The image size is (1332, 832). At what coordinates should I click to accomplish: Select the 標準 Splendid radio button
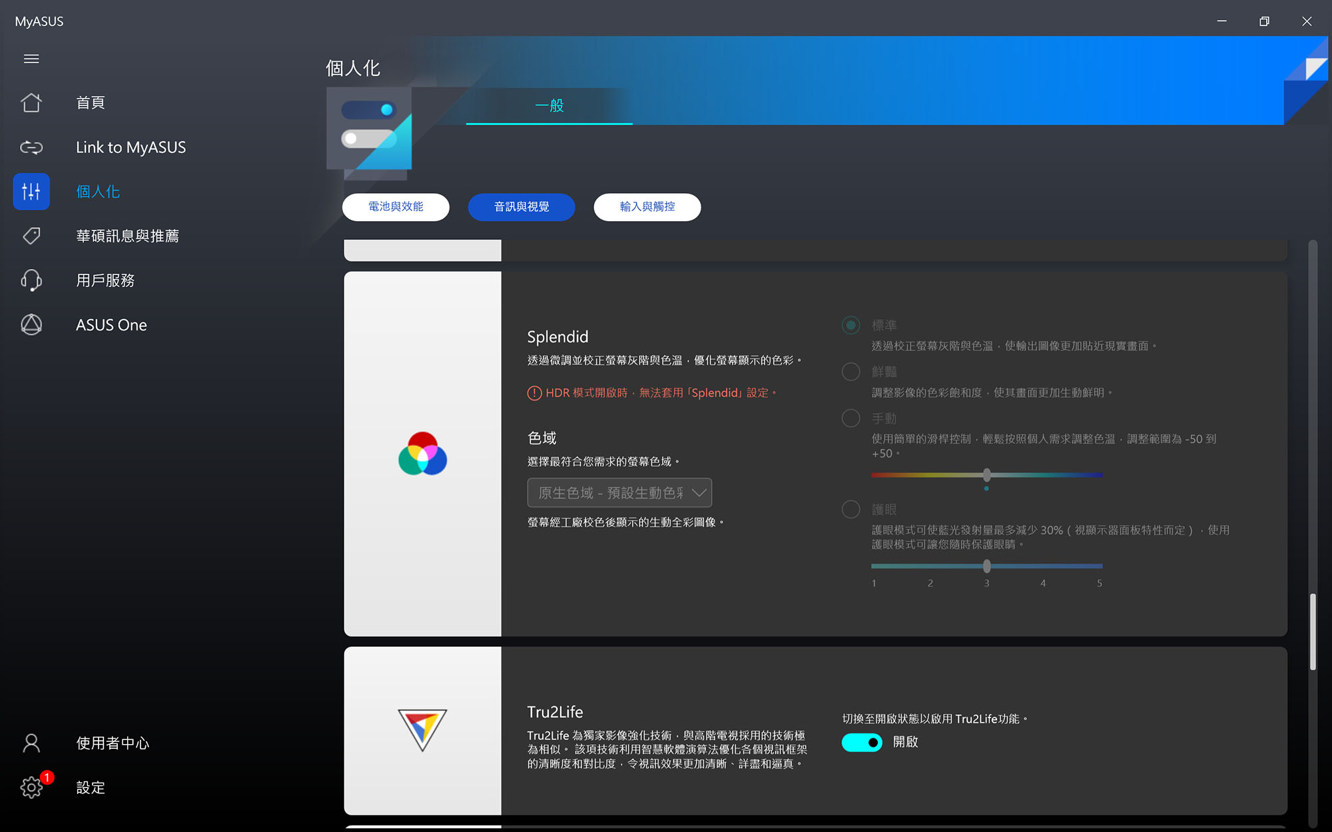click(851, 325)
